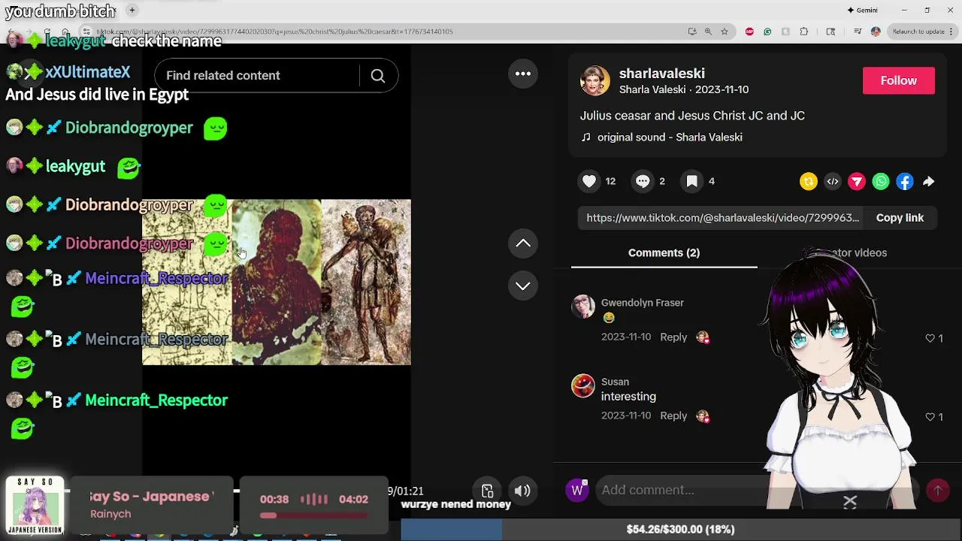Open comments via speech bubble icon showing 2
This screenshot has width=962, height=541.
[x=643, y=181]
